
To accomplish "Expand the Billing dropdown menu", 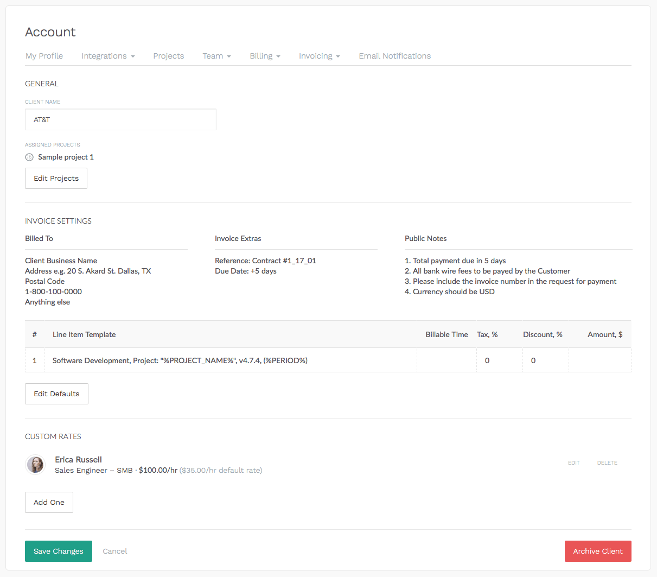I will coord(265,56).
